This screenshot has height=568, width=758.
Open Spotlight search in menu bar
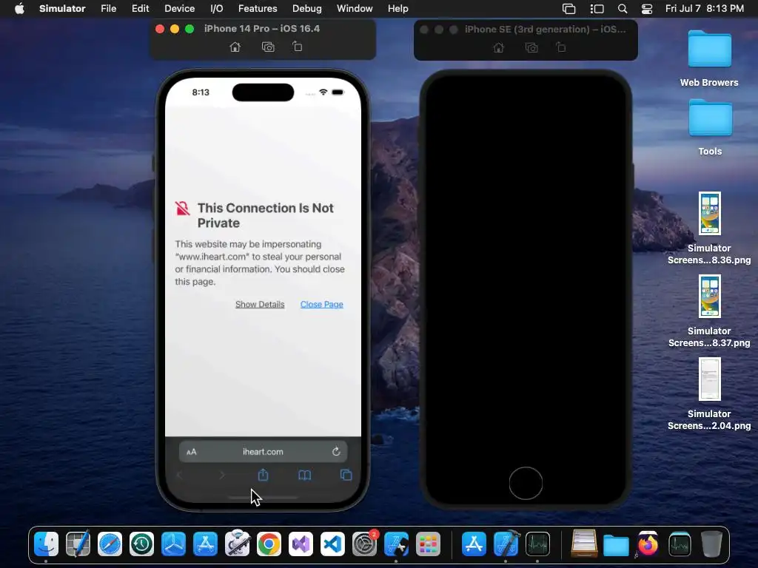point(623,9)
